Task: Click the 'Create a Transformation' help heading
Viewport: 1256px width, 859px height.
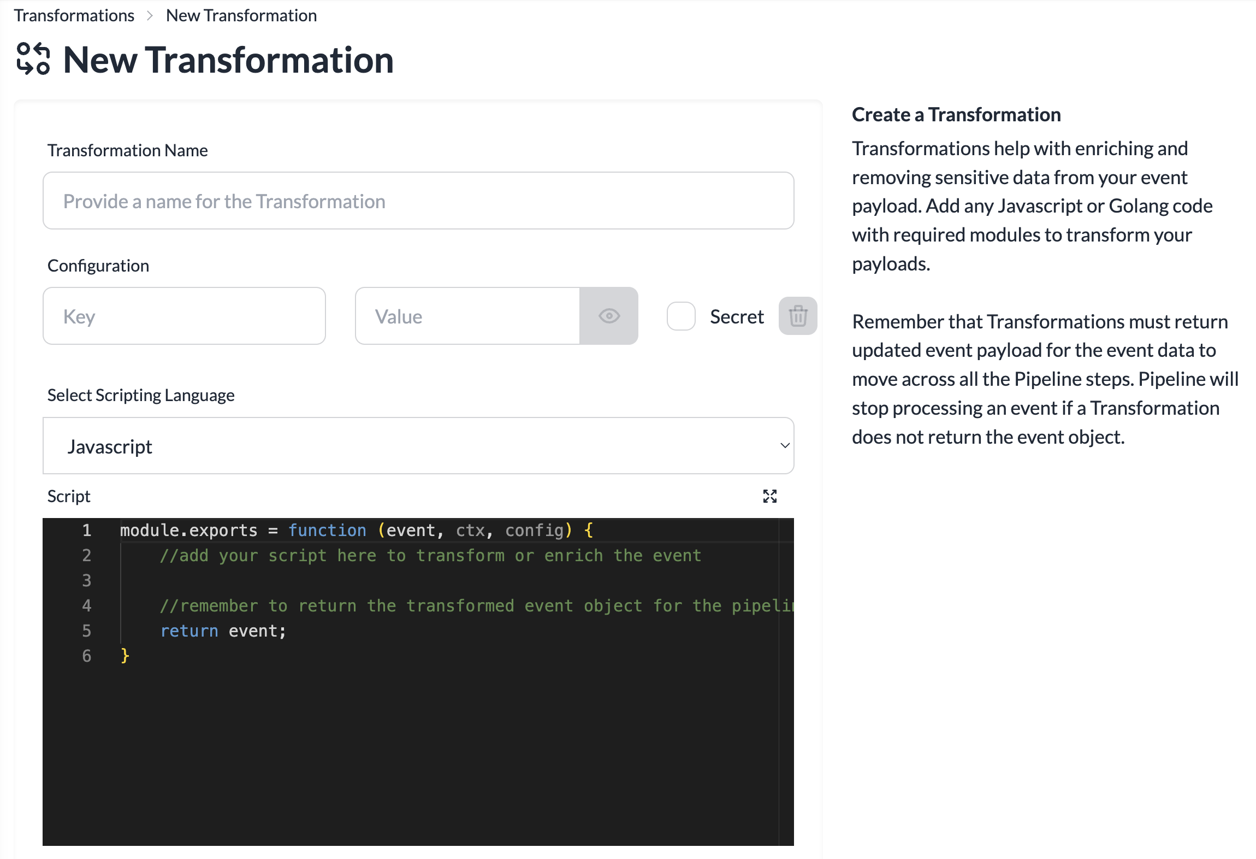Action: (x=956, y=114)
